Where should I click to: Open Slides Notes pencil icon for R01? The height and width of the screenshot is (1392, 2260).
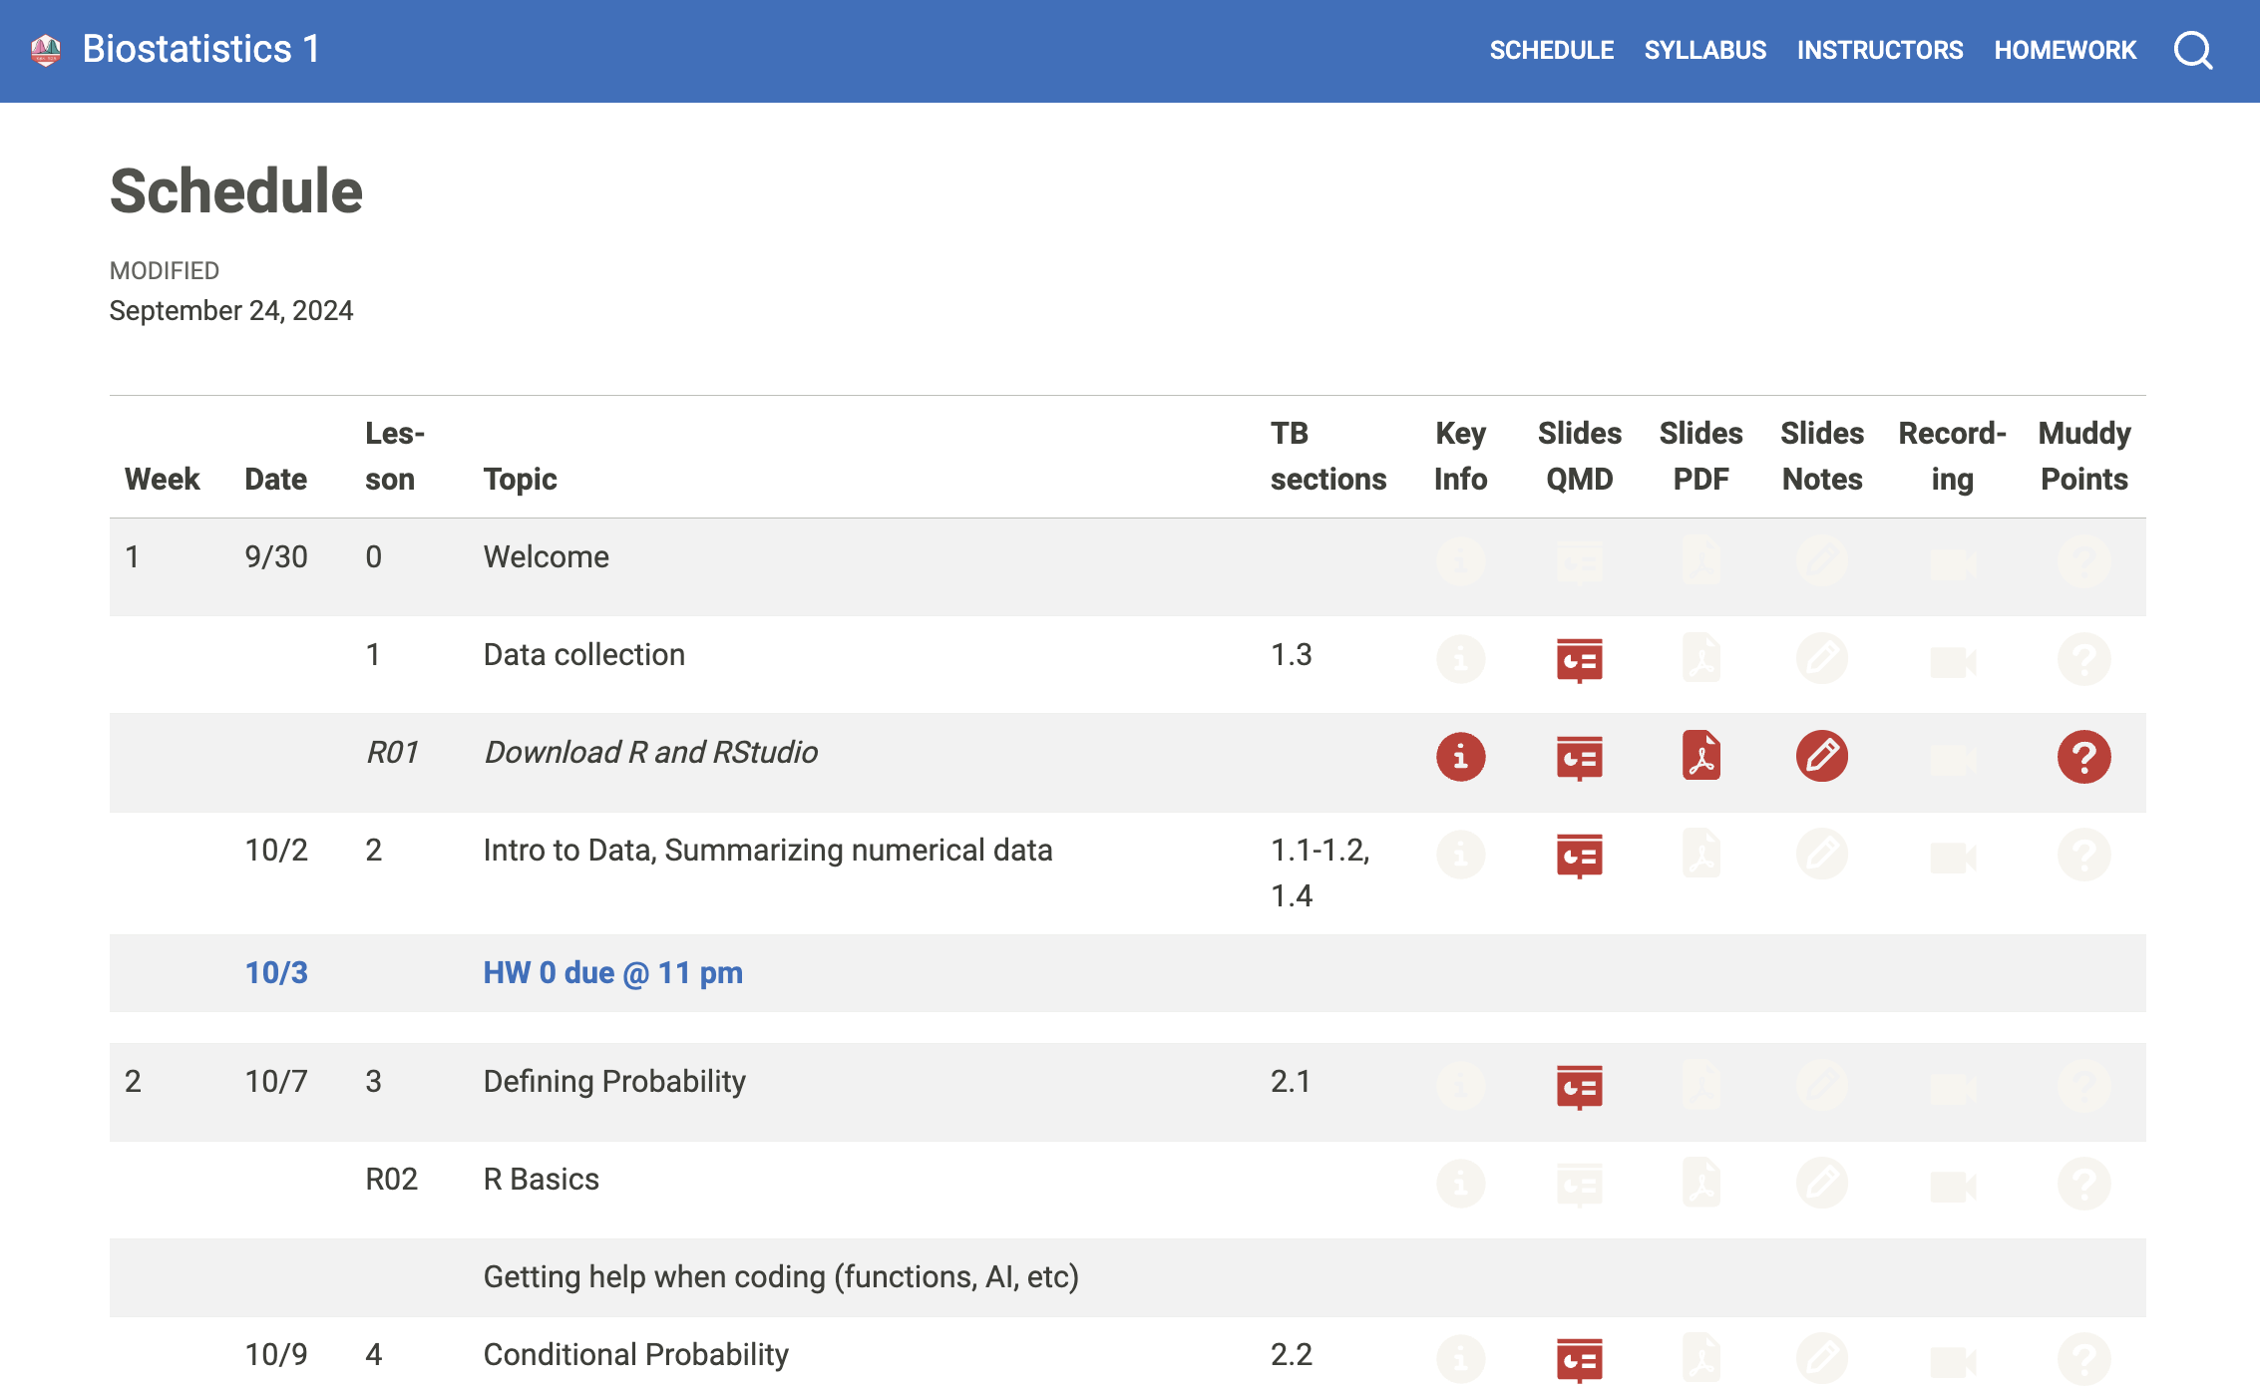pos(1821,756)
